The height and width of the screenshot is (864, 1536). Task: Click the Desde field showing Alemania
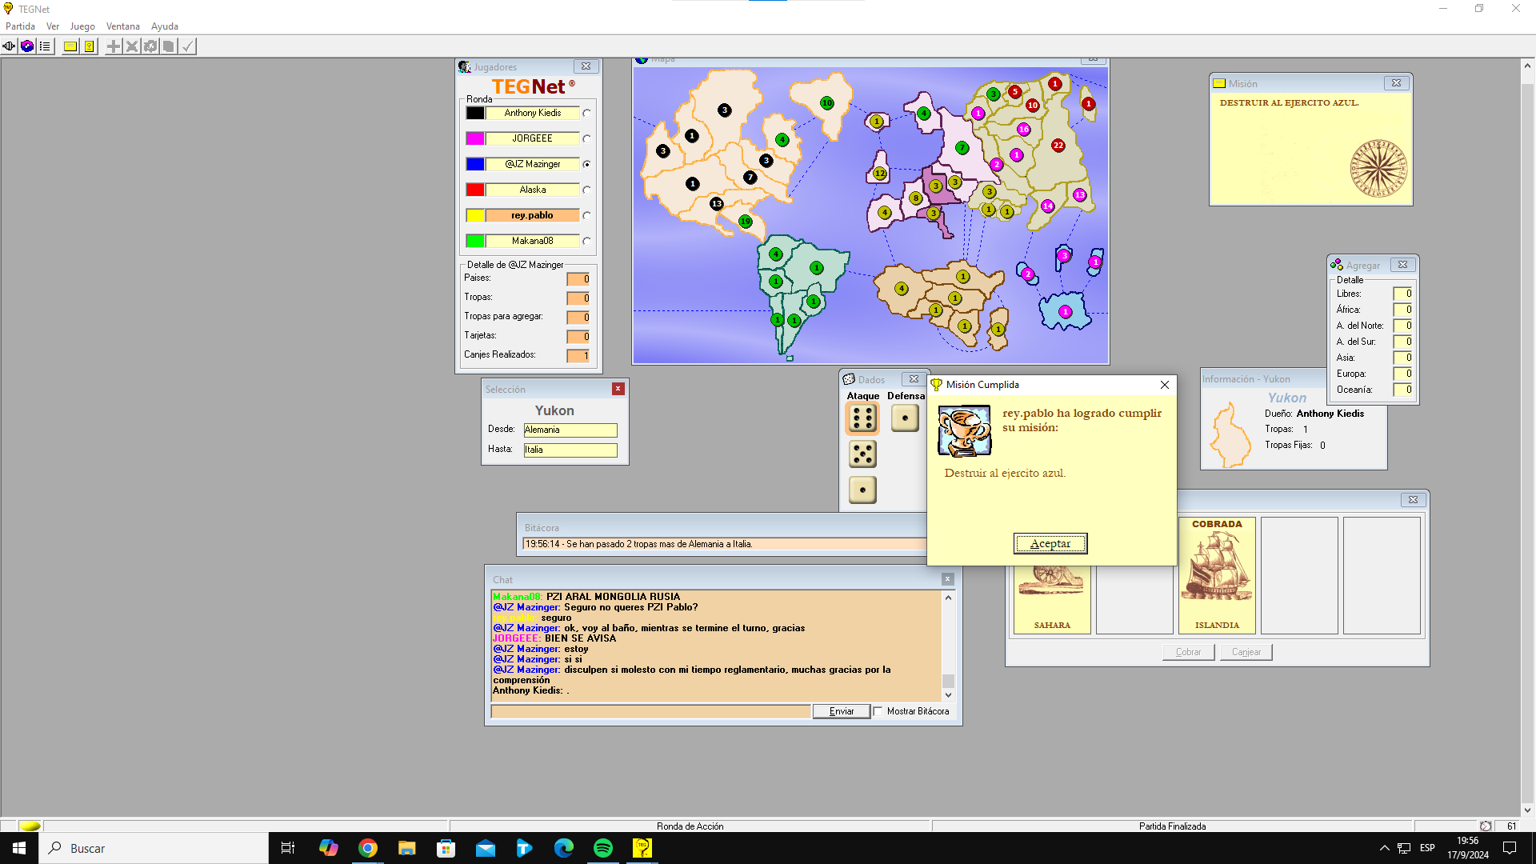pyautogui.click(x=570, y=430)
